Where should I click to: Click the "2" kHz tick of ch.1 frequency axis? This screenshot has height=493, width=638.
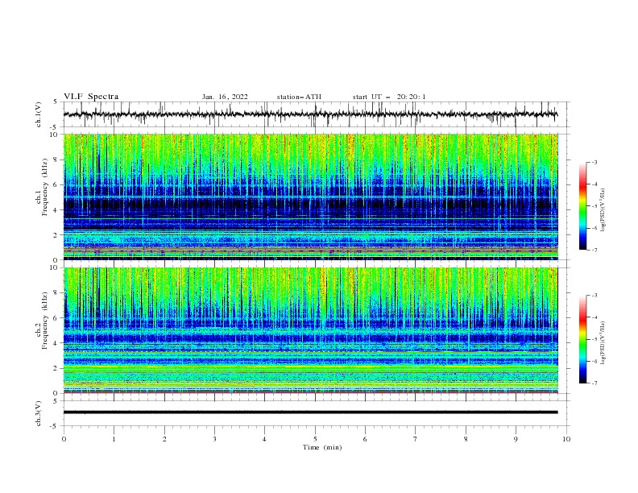pos(56,235)
